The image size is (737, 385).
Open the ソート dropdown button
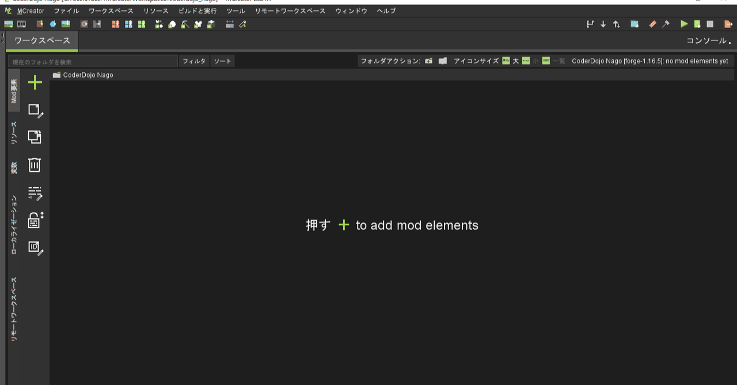click(222, 61)
